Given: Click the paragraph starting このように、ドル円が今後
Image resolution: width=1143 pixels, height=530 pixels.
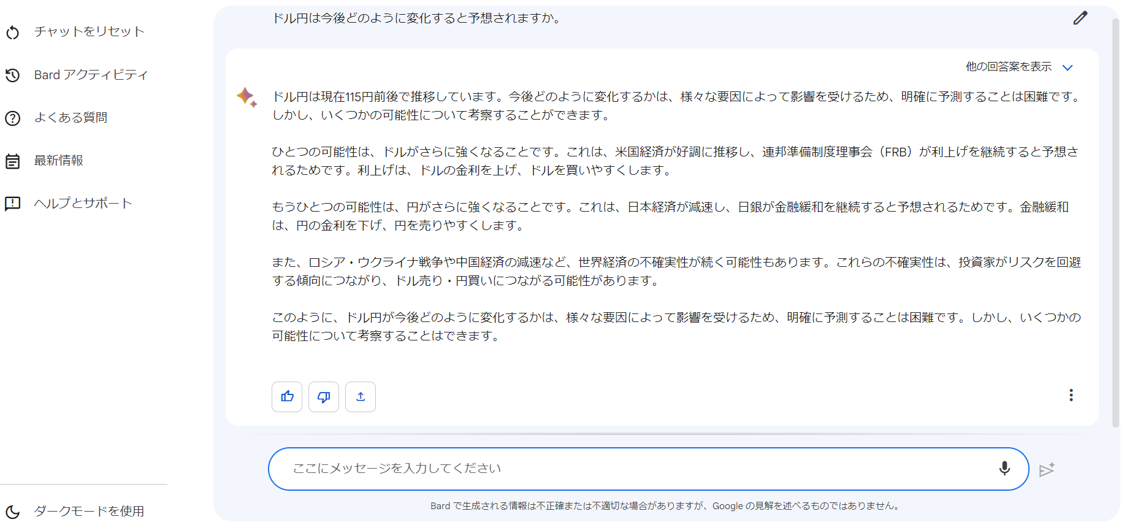Looking at the screenshot, I should [x=676, y=326].
